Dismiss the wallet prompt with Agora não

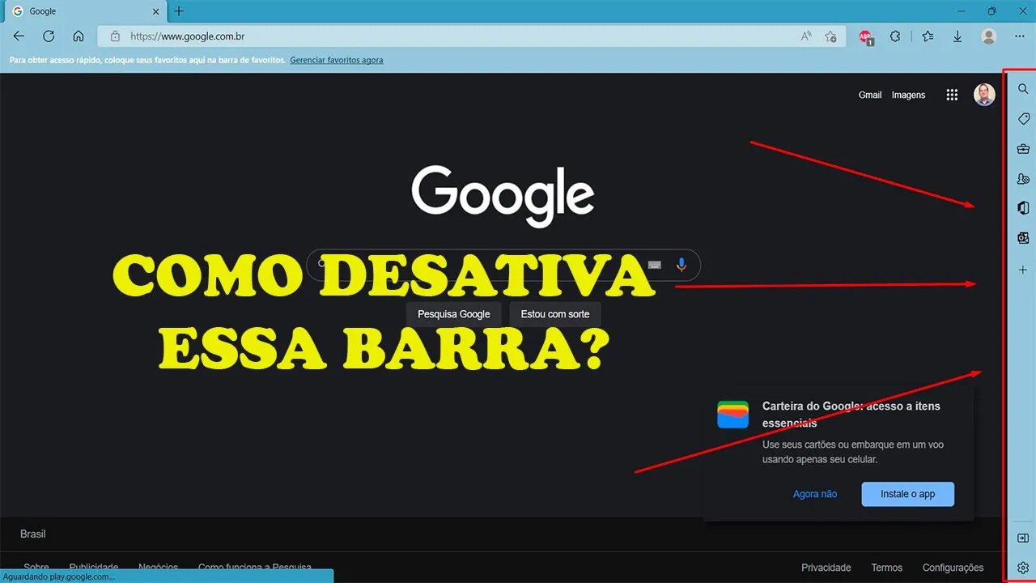(815, 494)
